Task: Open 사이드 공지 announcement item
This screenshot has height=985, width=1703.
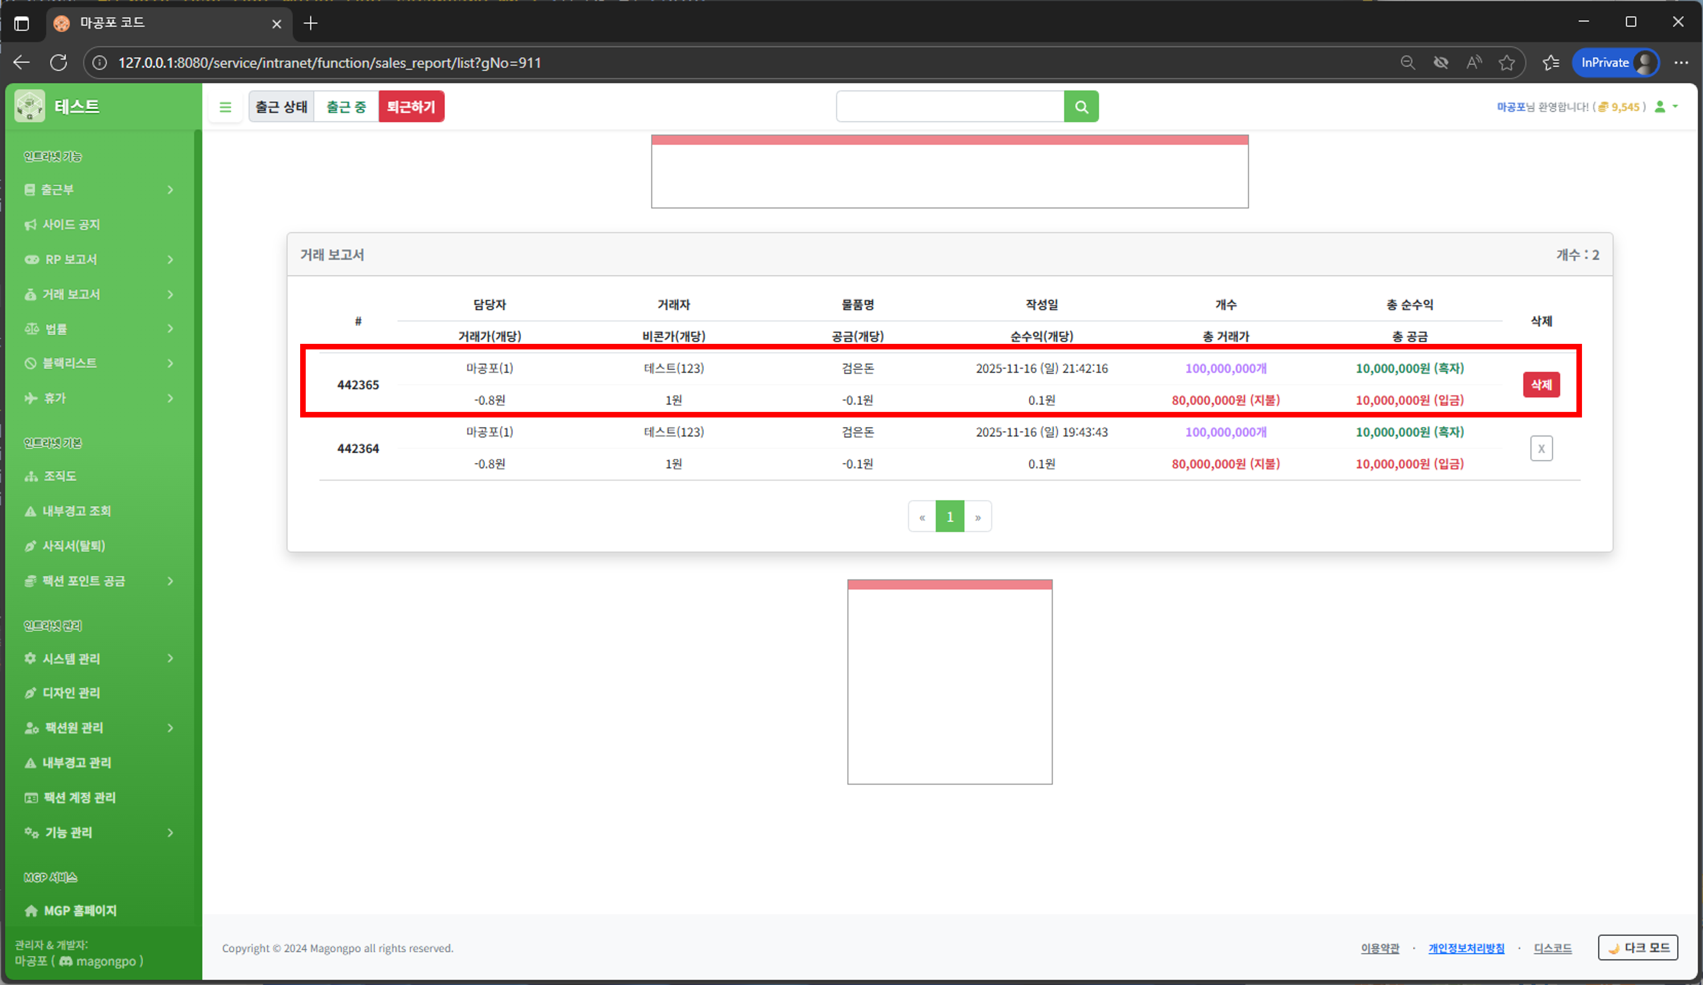Action: (x=71, y=224)
